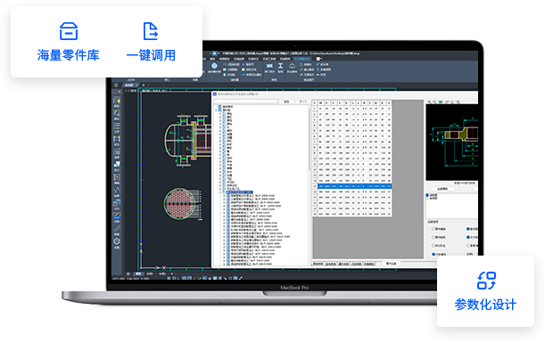Click the 参数化设计 label

point(485,305)
